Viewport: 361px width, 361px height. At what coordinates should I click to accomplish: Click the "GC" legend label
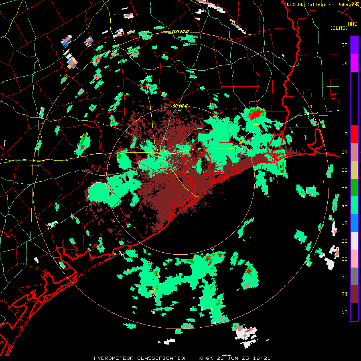click(x=344, y=277)
